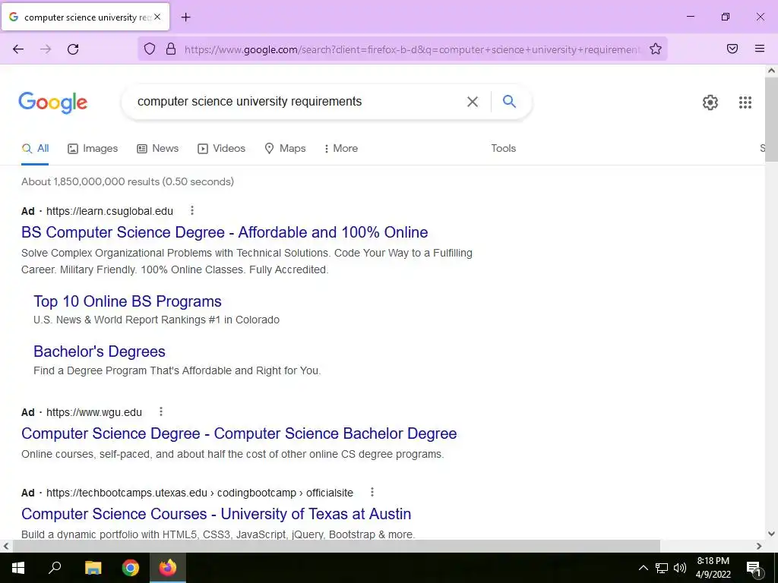Screen dimensions: 778x583
Task: Click the browser forward arrow
Action: coord(46,49)
